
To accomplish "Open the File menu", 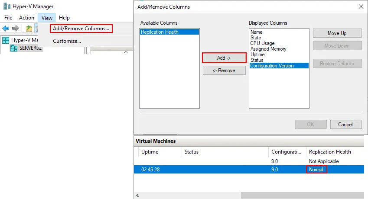I will point(8,18).
